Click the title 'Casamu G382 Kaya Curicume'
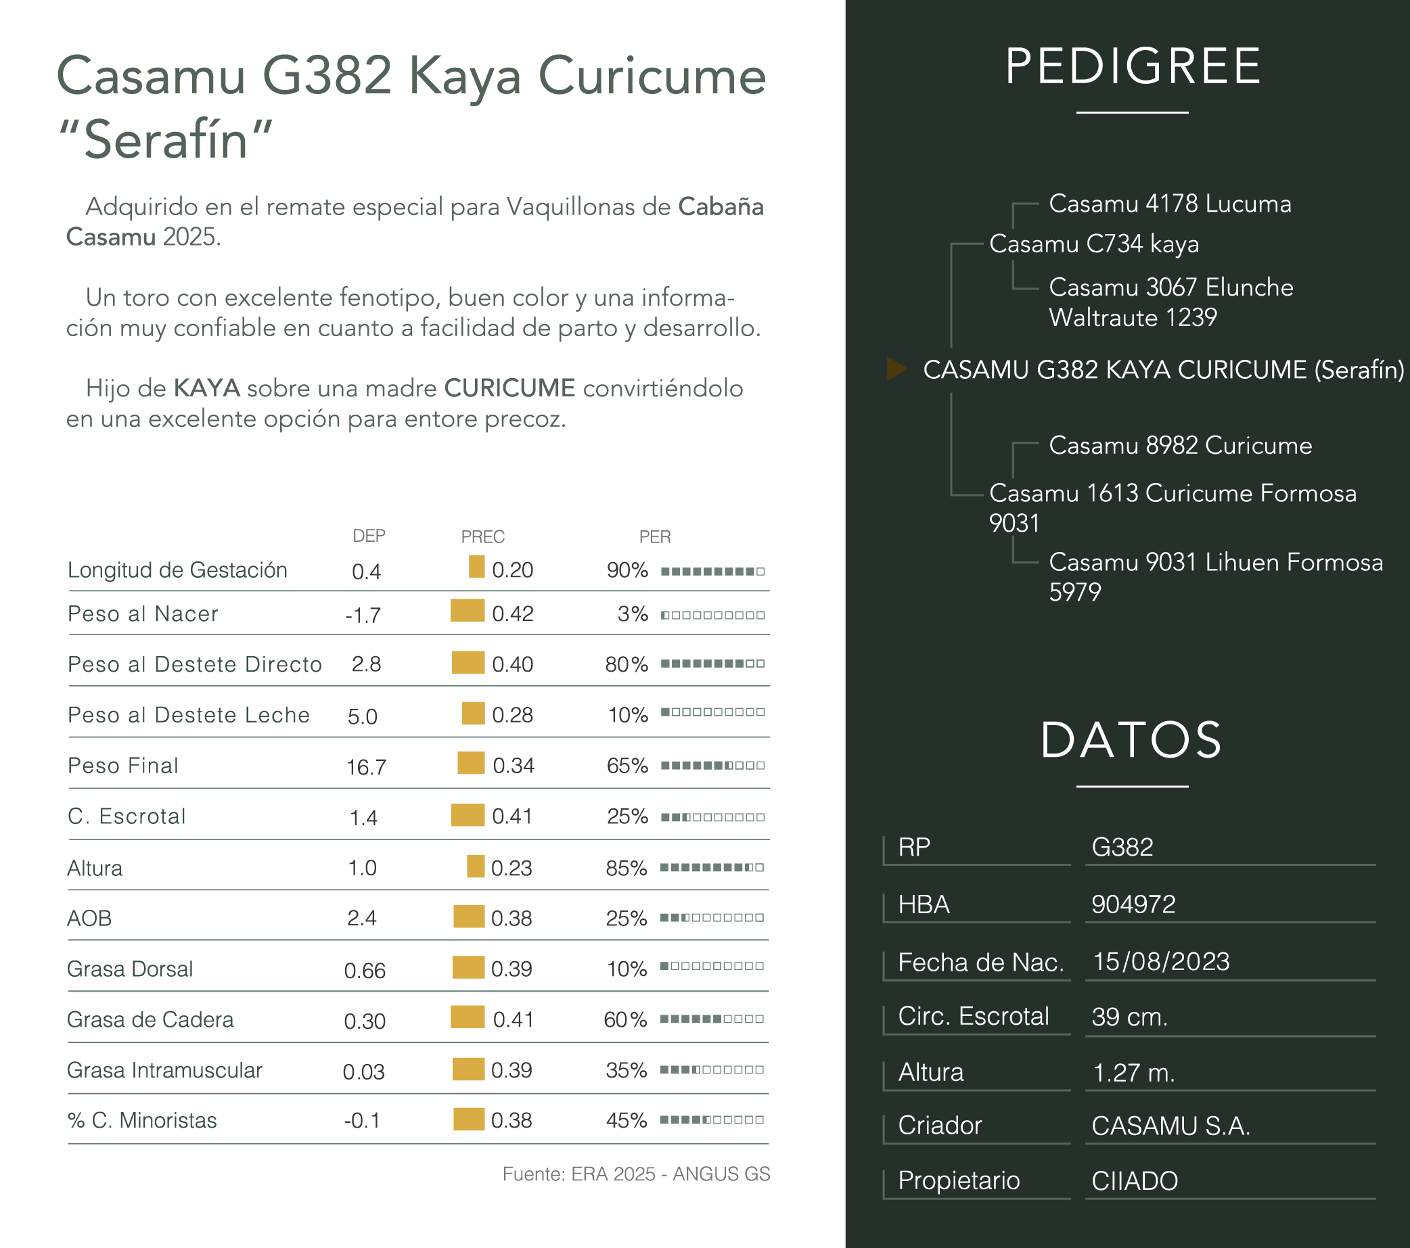 [411, 76]
